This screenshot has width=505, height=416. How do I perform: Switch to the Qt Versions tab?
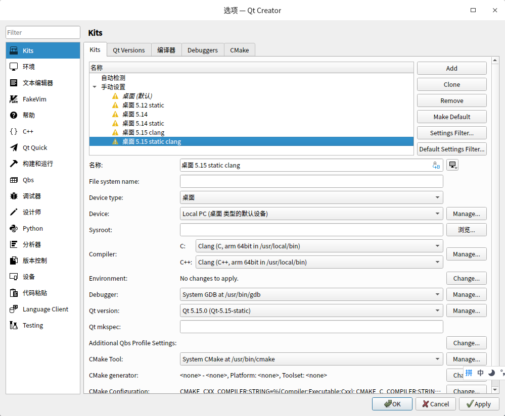coord(128,49)
